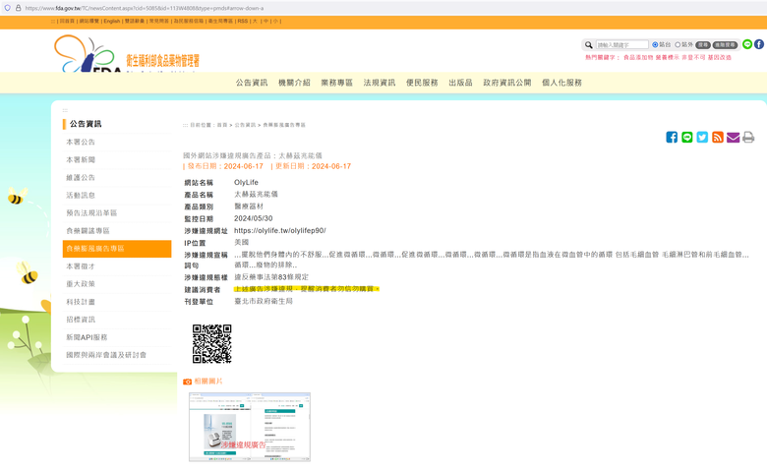Click hot keyword 營養標示
This screenshot has width=767, height=472.
pyautogui.click(x=668, y=57)
